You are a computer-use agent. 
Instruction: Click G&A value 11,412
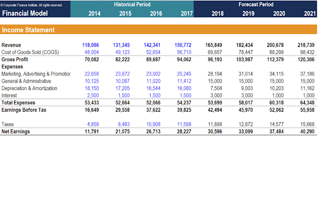pyautogui.click(x=184, y=81)
